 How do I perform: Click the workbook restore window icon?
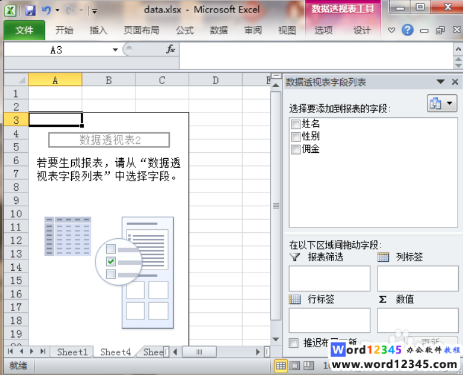(x=440, y=30)
